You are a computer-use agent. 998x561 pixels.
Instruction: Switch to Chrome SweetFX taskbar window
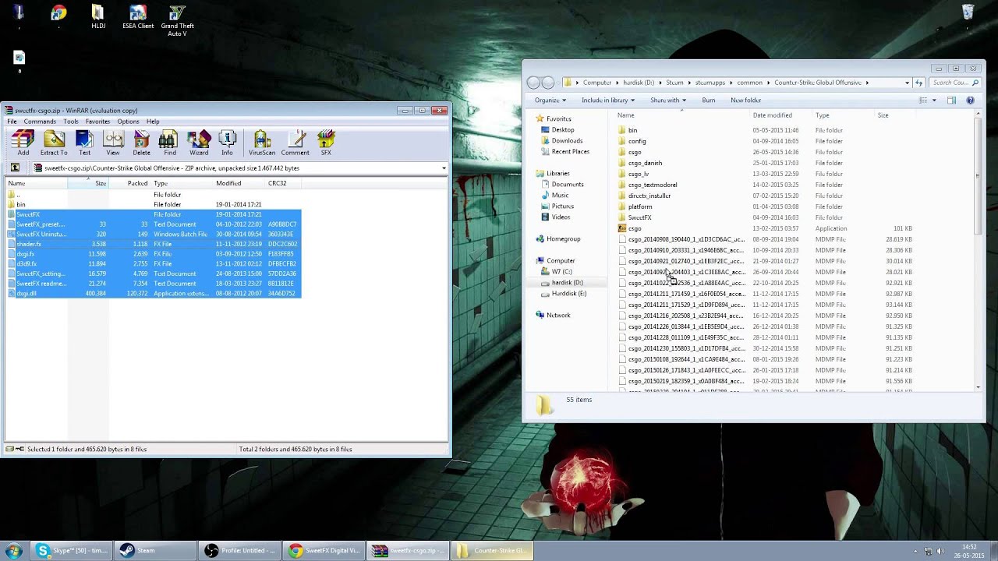tap(324, 551)
